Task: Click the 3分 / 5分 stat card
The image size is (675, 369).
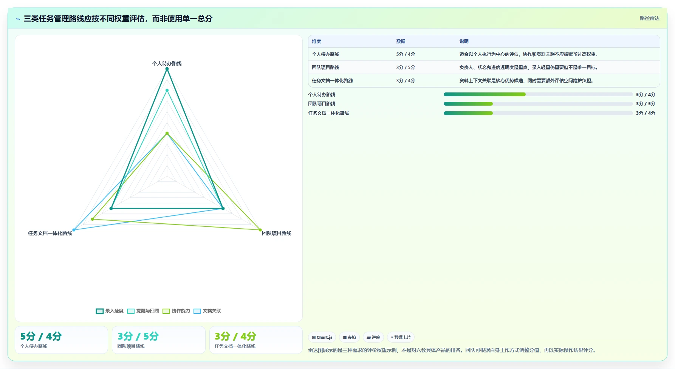Action: (159, 340)
